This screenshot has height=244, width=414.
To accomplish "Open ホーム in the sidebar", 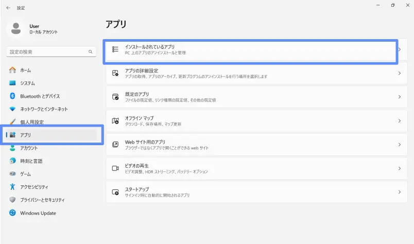I will tap(51, 70).
